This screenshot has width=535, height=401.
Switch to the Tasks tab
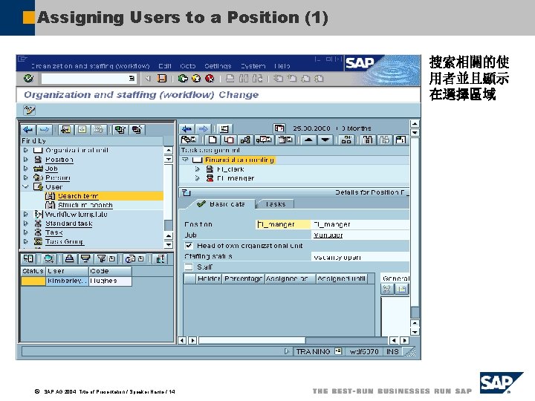click(275, 204)
